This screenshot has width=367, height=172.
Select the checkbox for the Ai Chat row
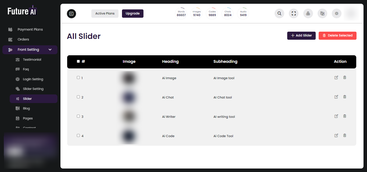pyautogui.click(x=78, y=97)
